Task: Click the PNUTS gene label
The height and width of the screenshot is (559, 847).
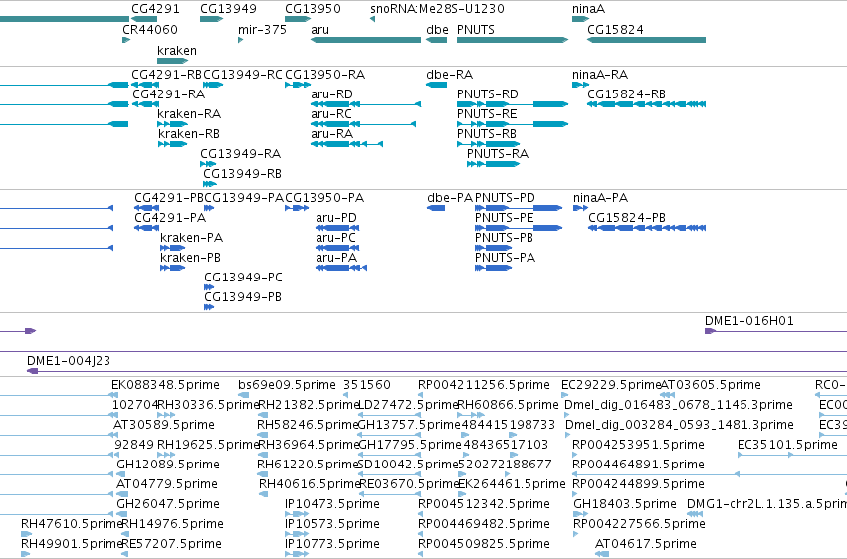Action: 476,30
